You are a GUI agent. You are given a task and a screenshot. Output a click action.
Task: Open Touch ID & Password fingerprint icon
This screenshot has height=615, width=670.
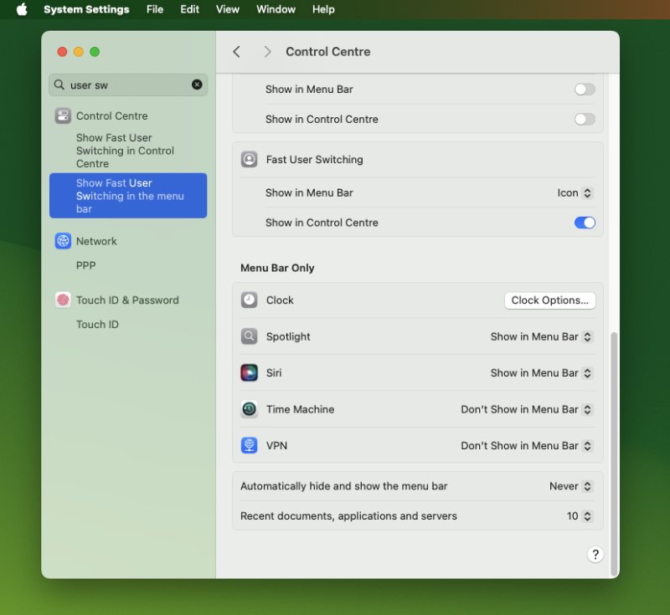(x=63, y=300)
